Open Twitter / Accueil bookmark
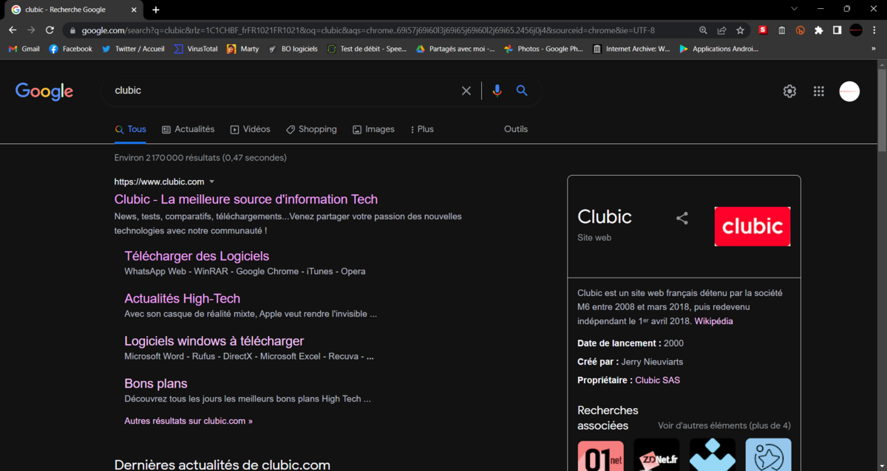This screenshot has width=887, height=471. click(133, 49)
